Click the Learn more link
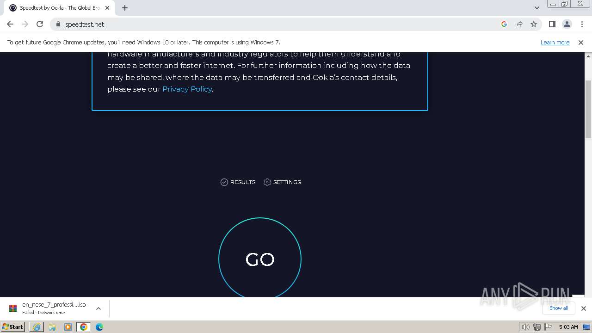Screen dimensions: 592x333 pyautogui.click(x=555, y=42)
